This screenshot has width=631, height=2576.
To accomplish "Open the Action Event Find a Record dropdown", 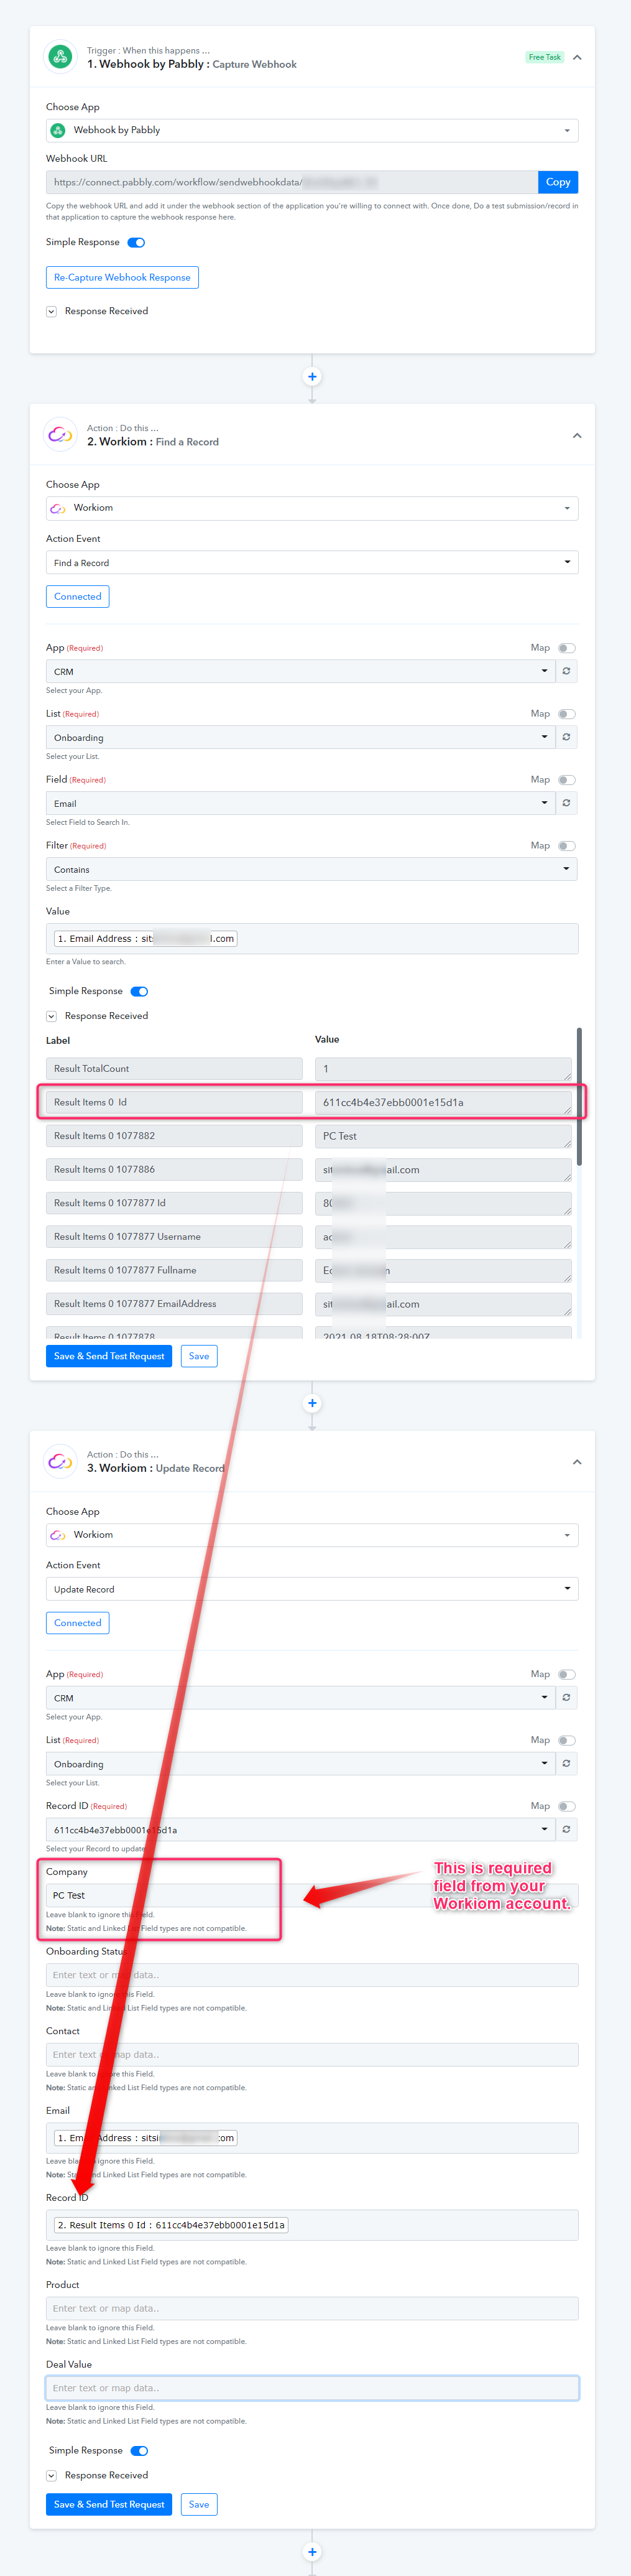I will click(312, 562).
